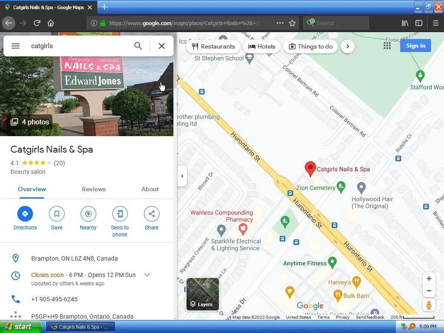The image size is (444, 333).
Task: Open the Google Maps hamburger menu
Action: point(16,46)
